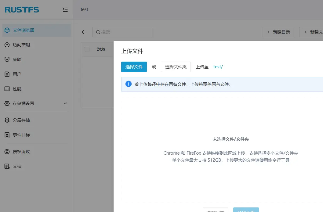Click the 事件目标 event targets bookmark icon
Image resolution: width=323 pixels, height=212 pixels.
pyautogui.click(x=7, y=135)
